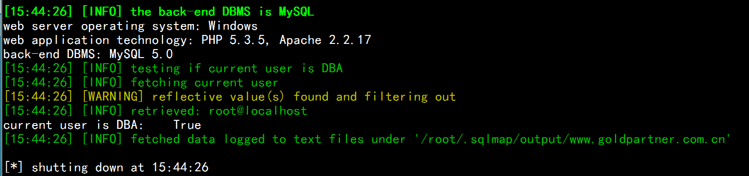Click the [INFO] tag on the retrieved line
Viewport: 749px width, 176px height.
coord(102,111)
